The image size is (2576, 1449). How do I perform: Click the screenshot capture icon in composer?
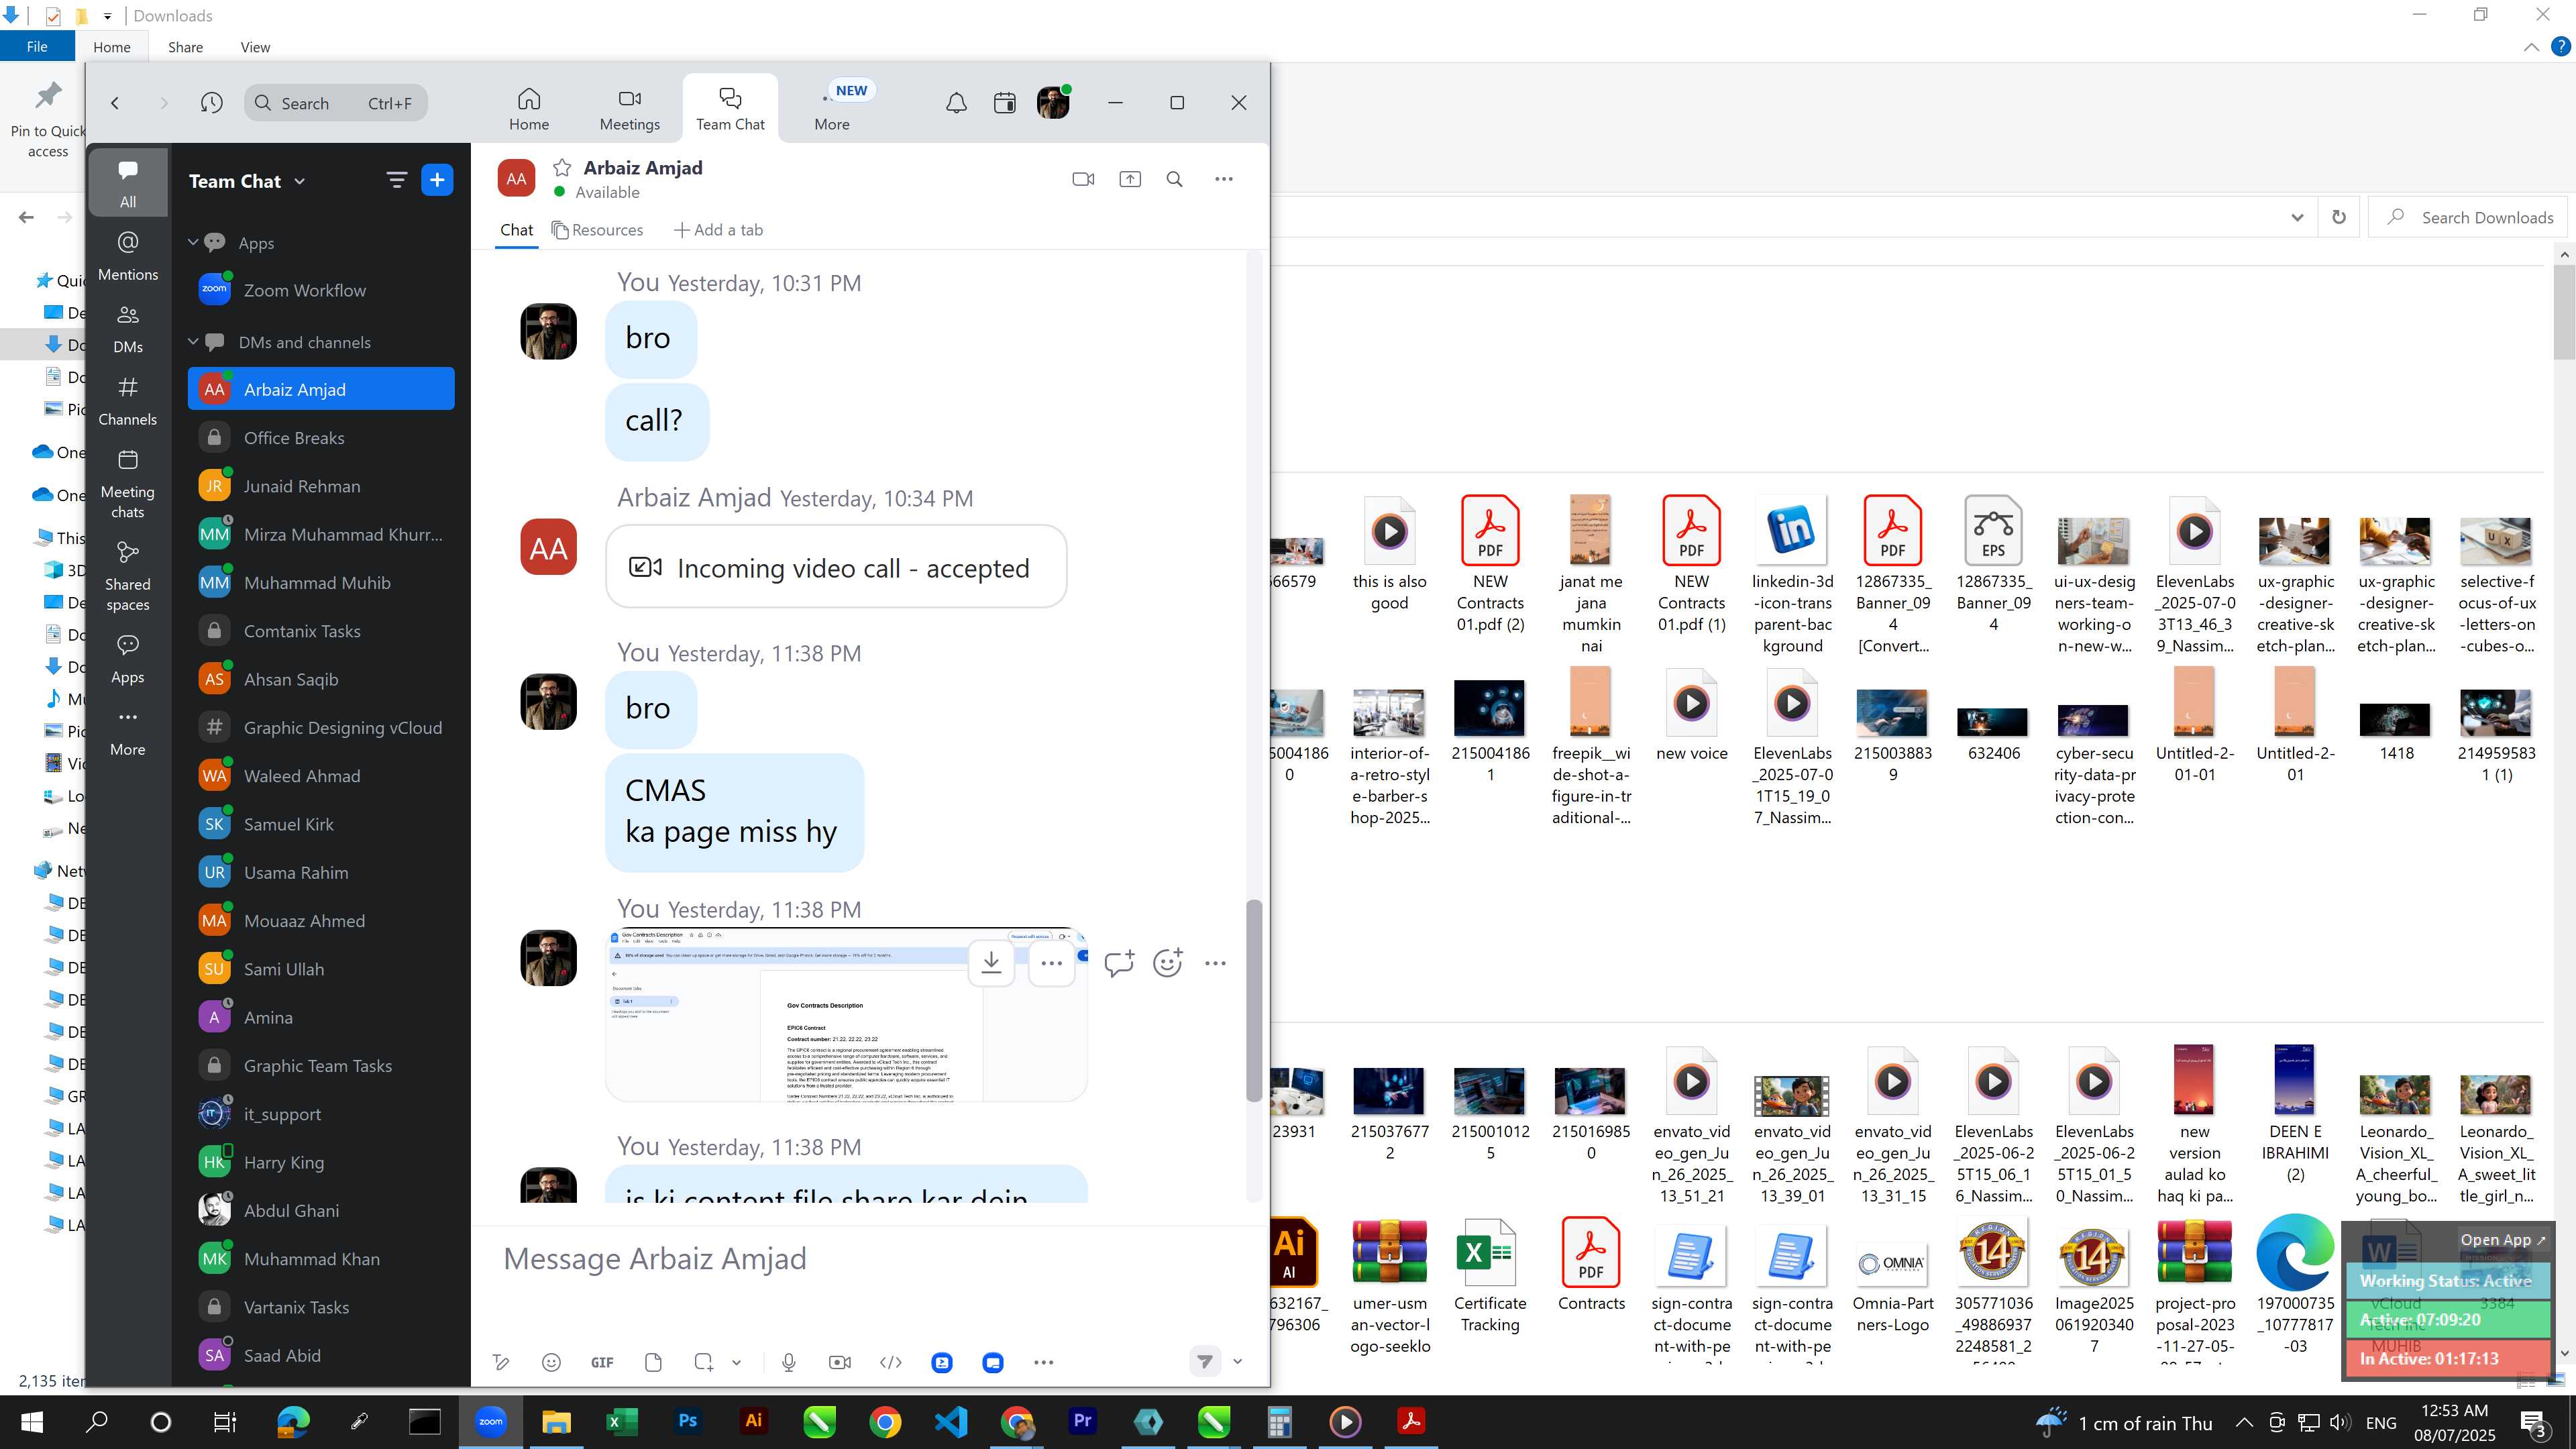click(703, 1362)
